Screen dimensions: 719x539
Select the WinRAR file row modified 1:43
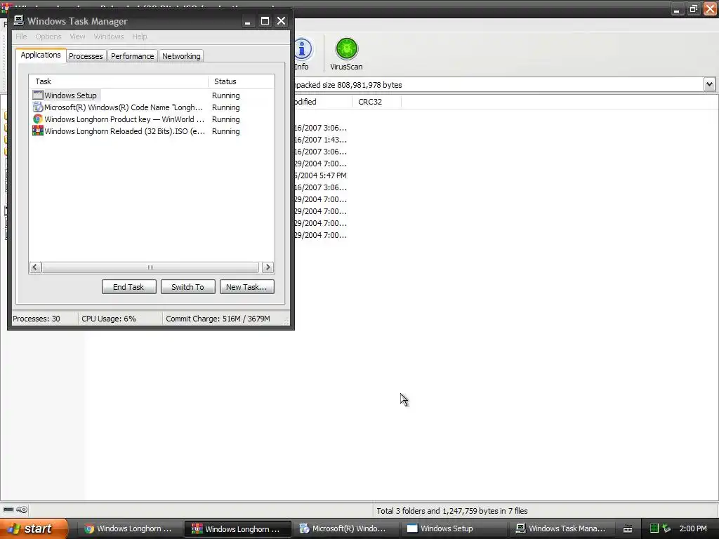point(320,140)
